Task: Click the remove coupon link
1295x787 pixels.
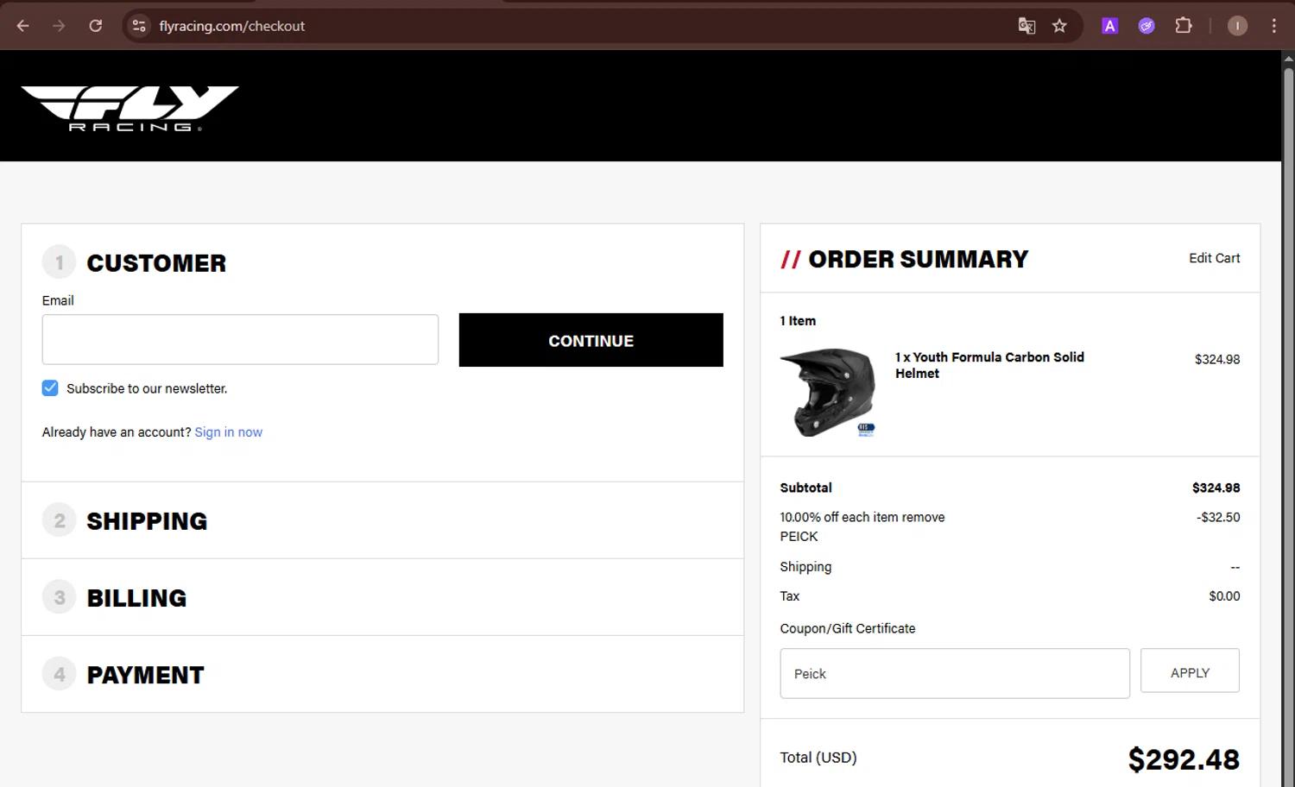Action: (924, 517)
